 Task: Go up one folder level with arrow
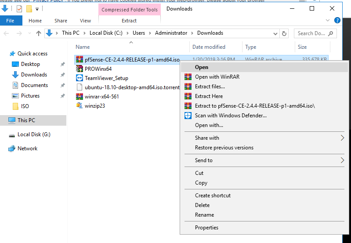point(39,33)
